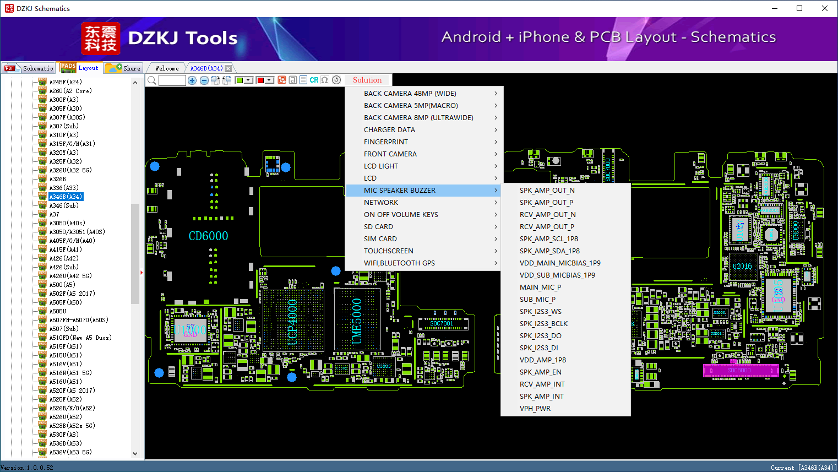Click the SIM CARD submenu arrow
The height and width of the screenshot is (472, 838).
click(496, 239)
